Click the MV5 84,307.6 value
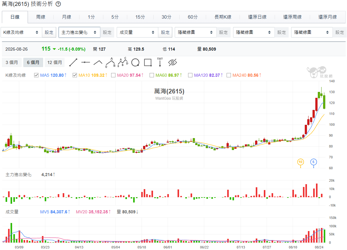 point(55,212)
